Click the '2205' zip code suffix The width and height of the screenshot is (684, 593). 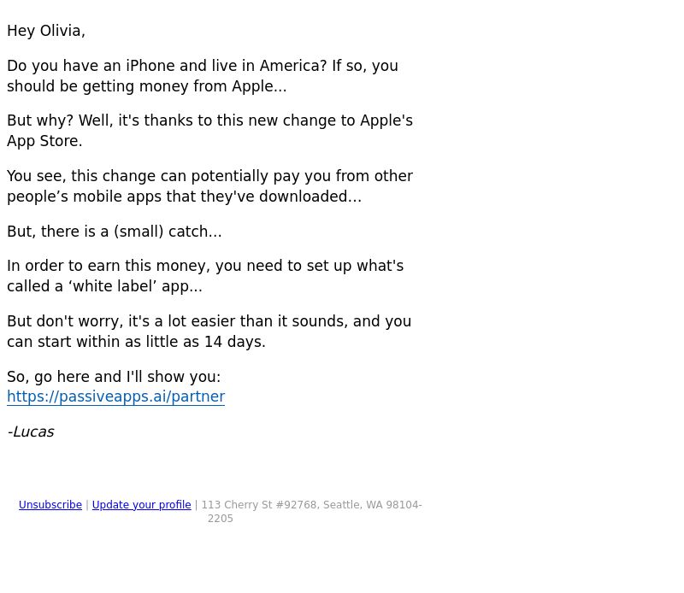221,519
